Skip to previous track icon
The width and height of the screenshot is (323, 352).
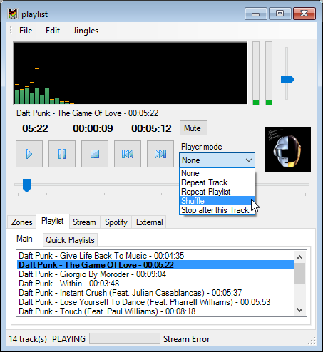point(128,154)
